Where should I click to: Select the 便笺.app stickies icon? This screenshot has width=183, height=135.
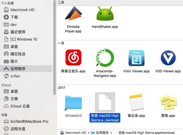(x=168, y=102)
